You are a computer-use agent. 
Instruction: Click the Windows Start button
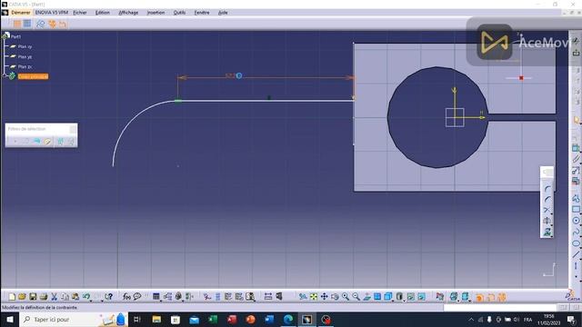[10, 319]
